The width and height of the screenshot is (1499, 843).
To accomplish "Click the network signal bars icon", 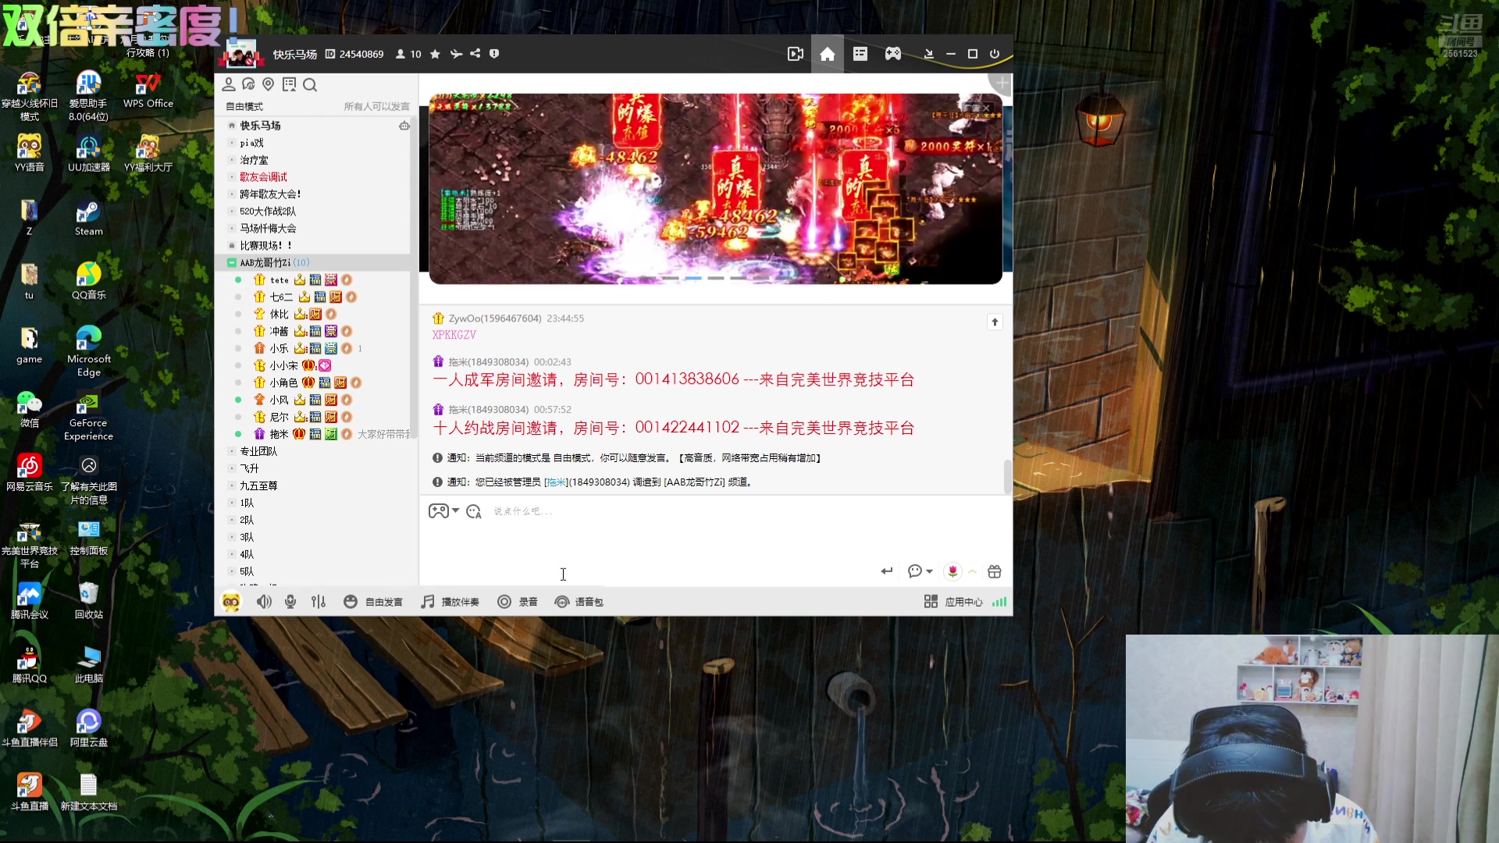I will (999, 602).
